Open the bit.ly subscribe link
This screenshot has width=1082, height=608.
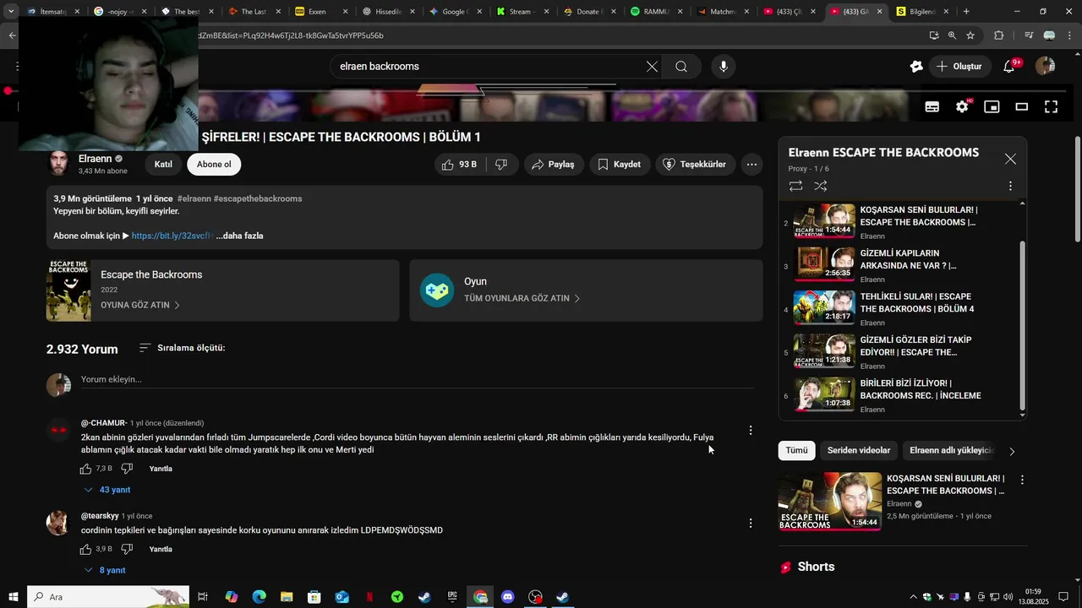(172, 236)
